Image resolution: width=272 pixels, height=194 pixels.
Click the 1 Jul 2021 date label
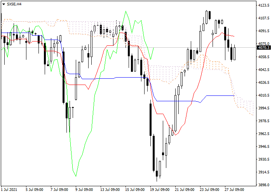coord(9,189)
